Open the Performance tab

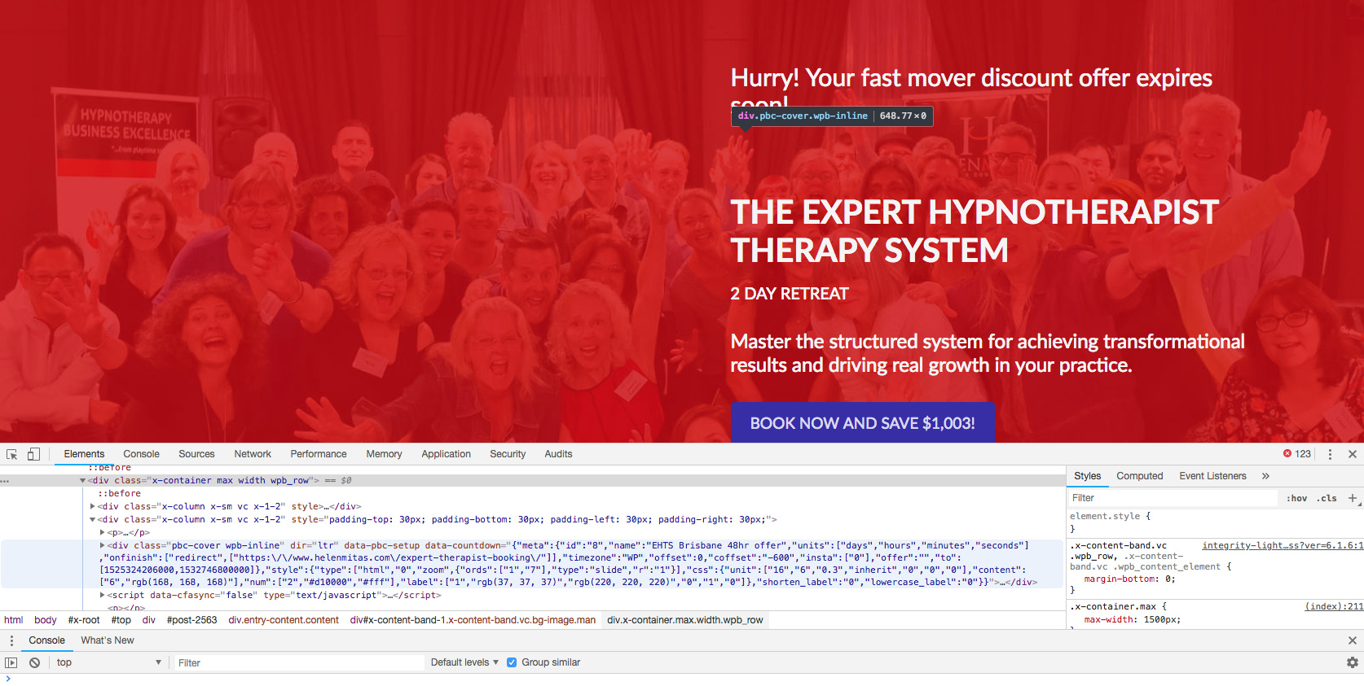click(319, 454)
